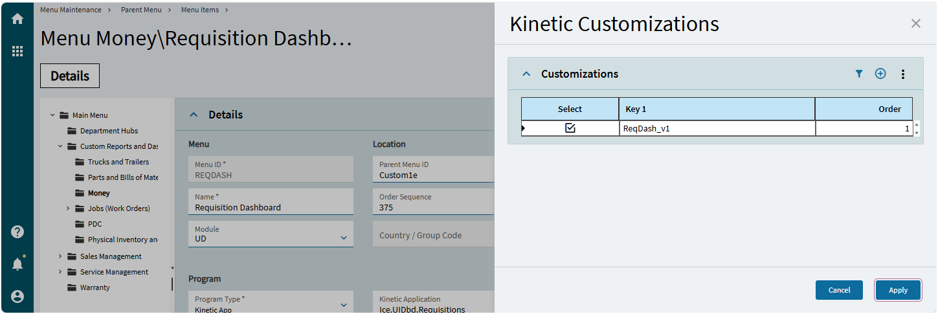The height and width of the screenshot is (314, 938).
Task: Open the notifications bell icon
Action: tap(17, 264)
